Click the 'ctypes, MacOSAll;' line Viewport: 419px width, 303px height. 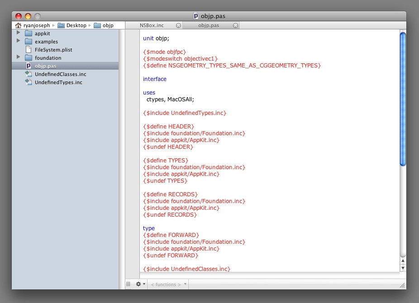click(170, 99)
